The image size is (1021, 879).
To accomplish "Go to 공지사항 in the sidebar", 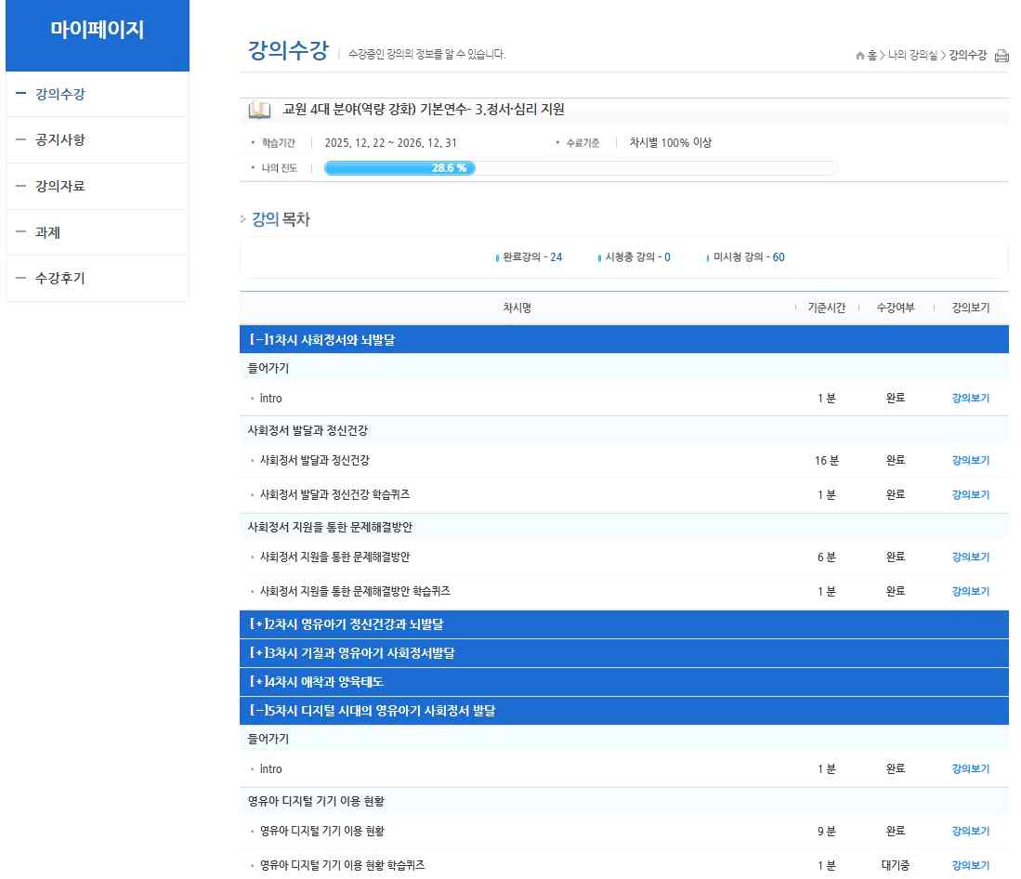I will click(x=60, y=140).
